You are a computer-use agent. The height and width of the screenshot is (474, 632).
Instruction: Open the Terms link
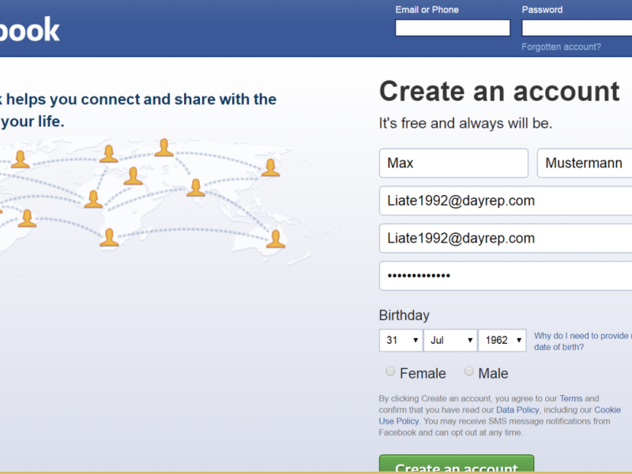570,399
